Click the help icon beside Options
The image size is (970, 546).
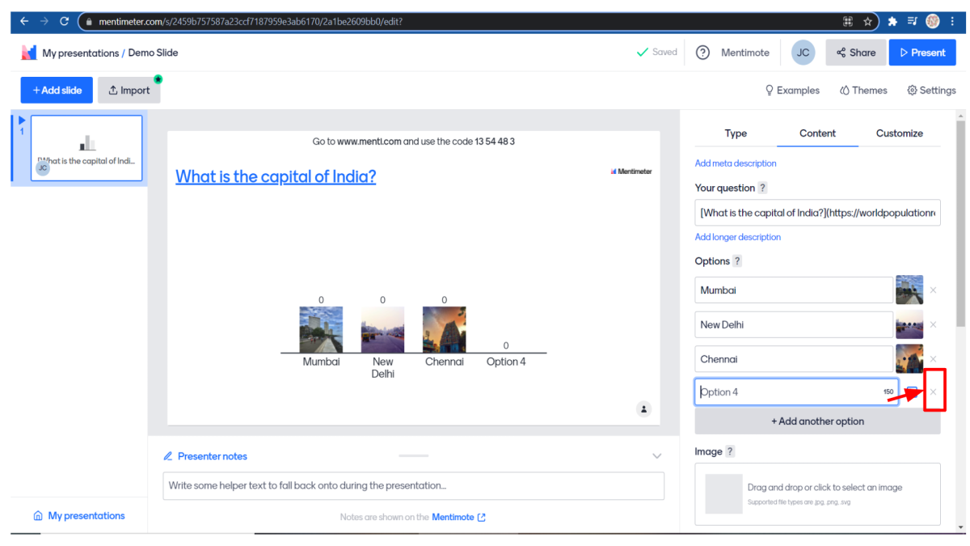pyautogui.click(x=736, y=261)
